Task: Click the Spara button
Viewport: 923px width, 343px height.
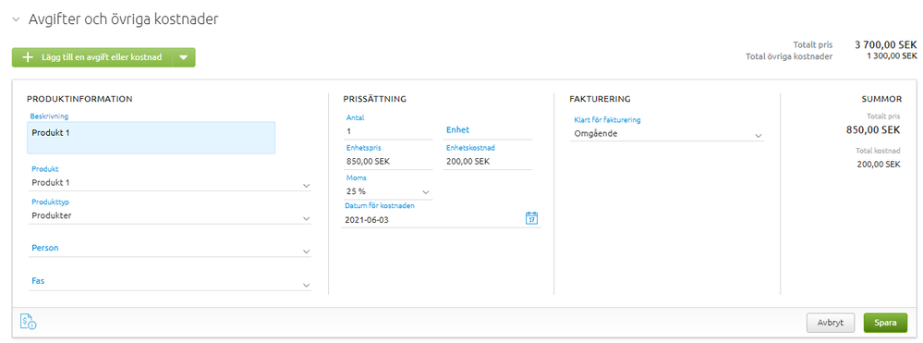Action: coord(885,323)
